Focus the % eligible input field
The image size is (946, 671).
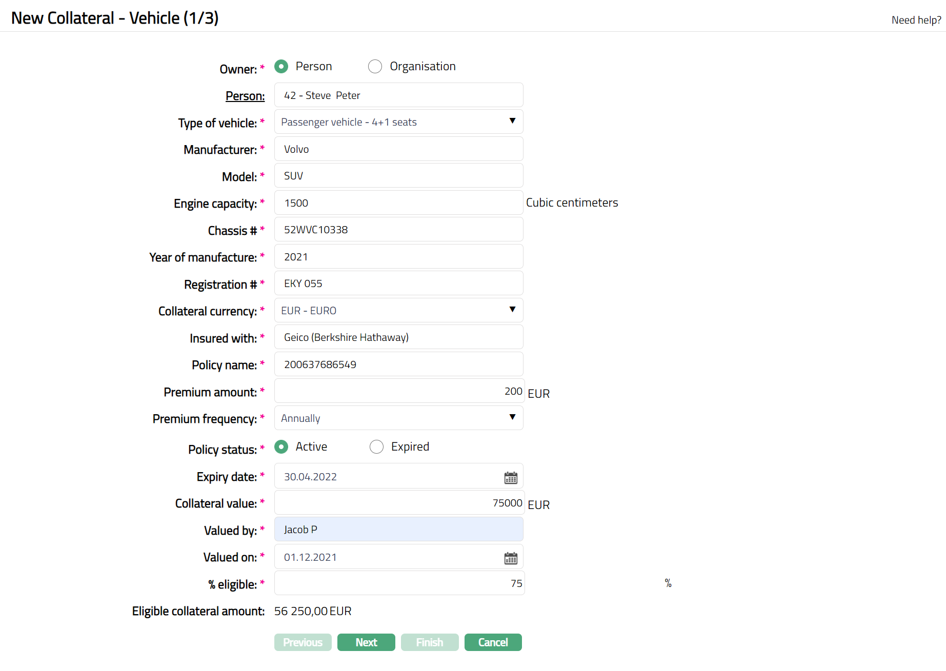(x=398, y=583)
